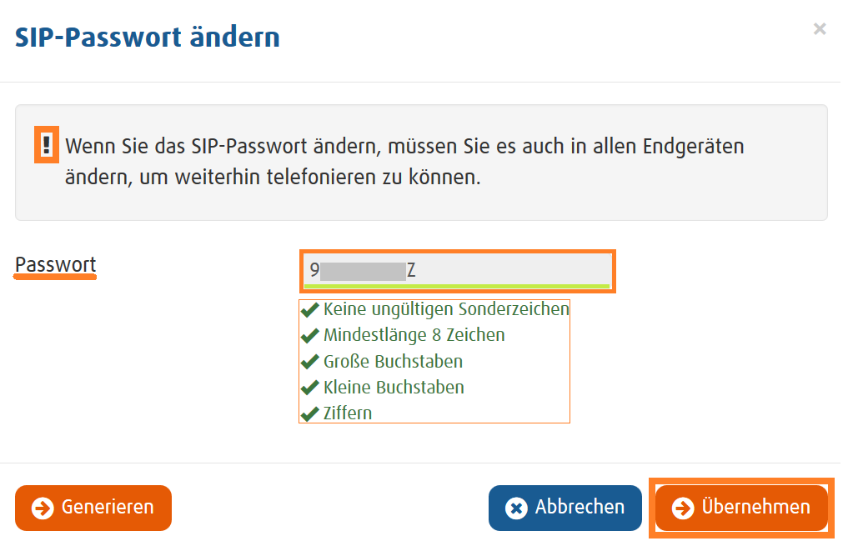Click the arrow icon on Übernehmen

tap(683, 508)
